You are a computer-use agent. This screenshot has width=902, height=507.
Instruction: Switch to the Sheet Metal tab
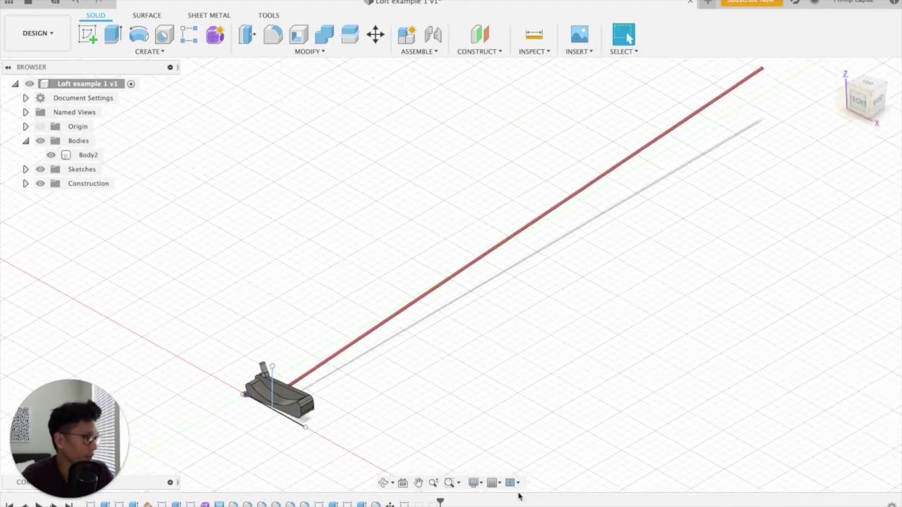[x=209, y=15]
